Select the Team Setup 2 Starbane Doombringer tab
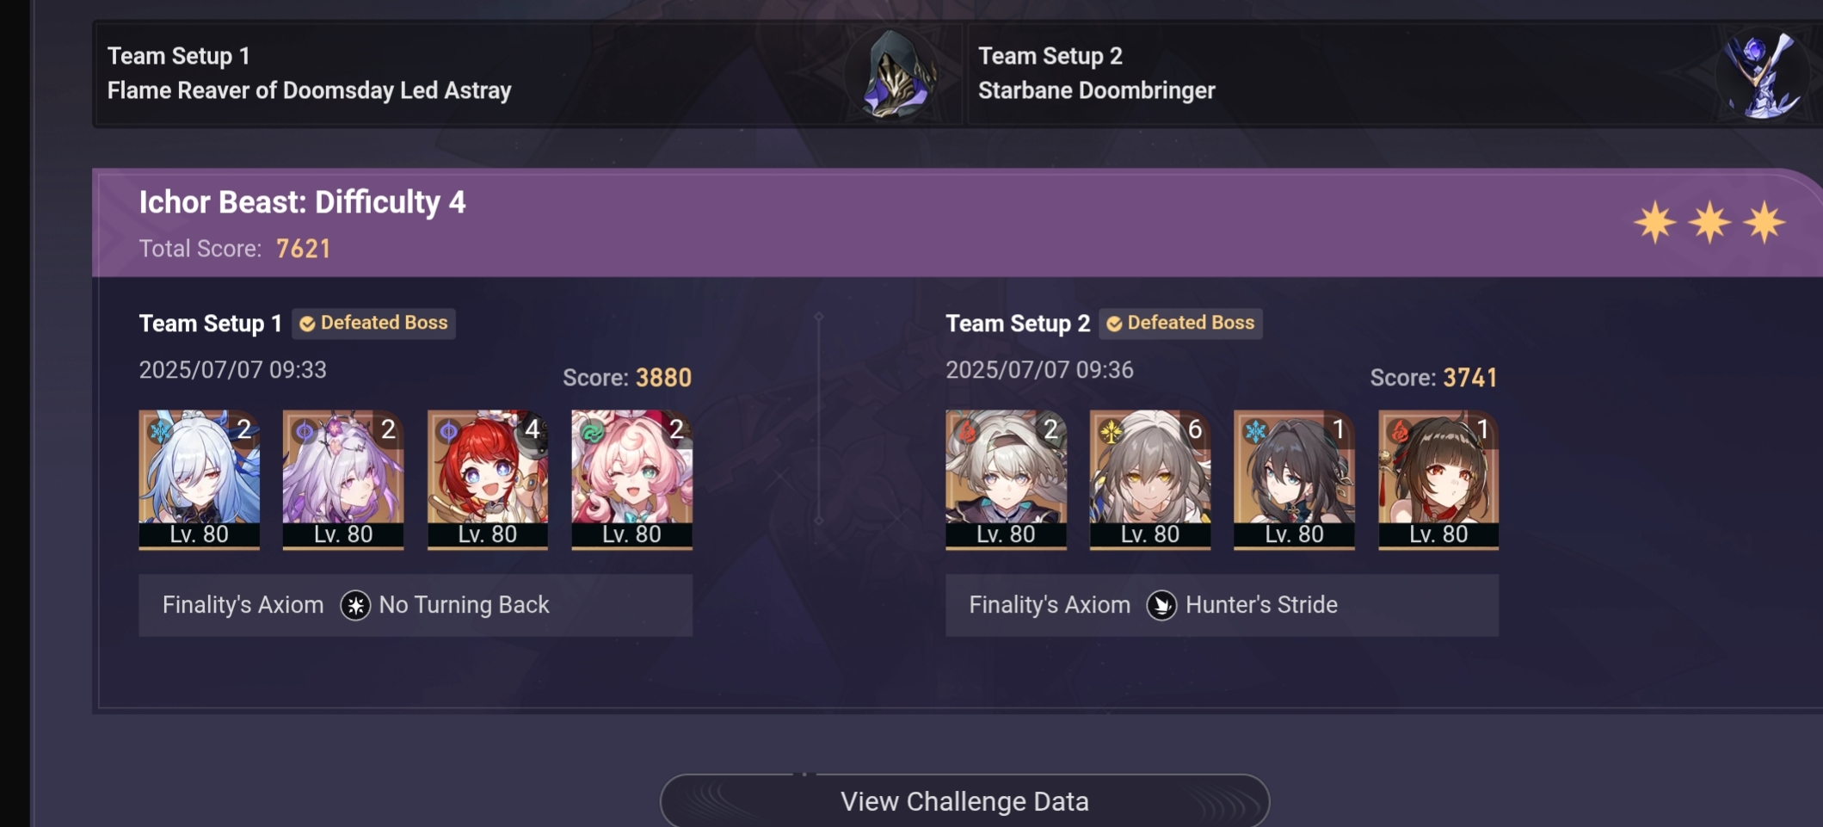Viewport: 1823px width, 827px height. tap(1394, 74)
